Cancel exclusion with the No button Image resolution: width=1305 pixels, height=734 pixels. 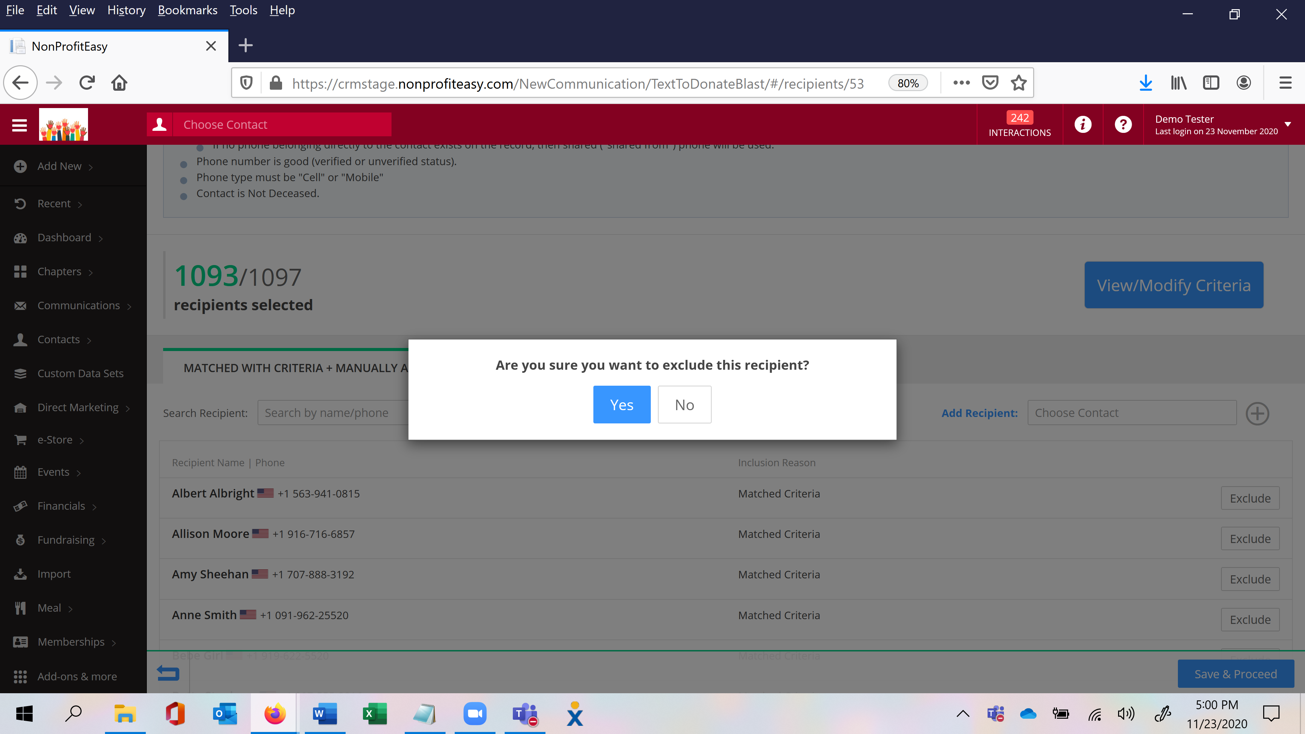click(684, 404)
